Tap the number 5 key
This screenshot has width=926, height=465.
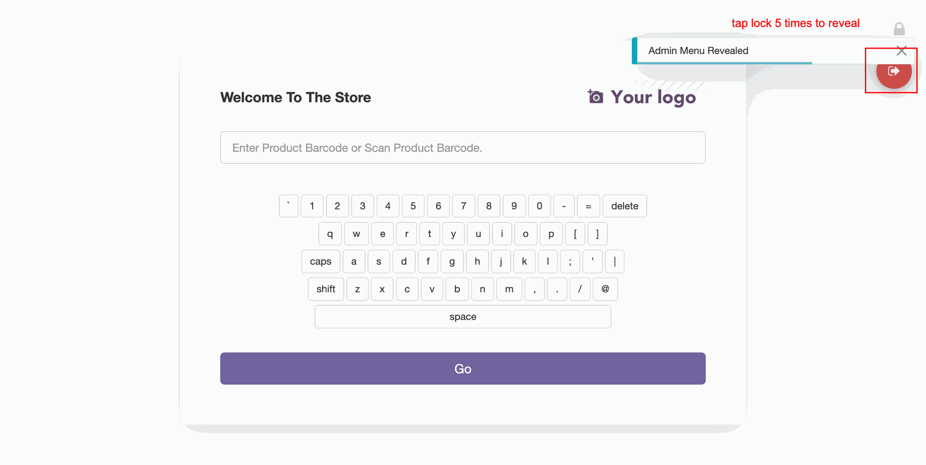click(413, 206)
